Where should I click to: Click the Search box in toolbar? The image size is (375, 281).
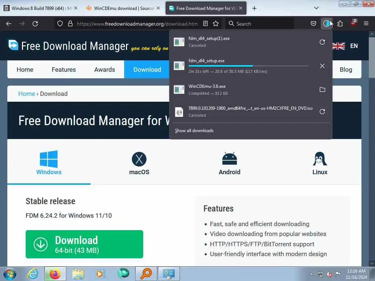260,24
